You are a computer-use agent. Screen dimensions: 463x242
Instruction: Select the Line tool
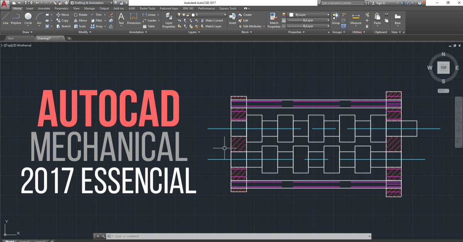click(x=5, y=18)
